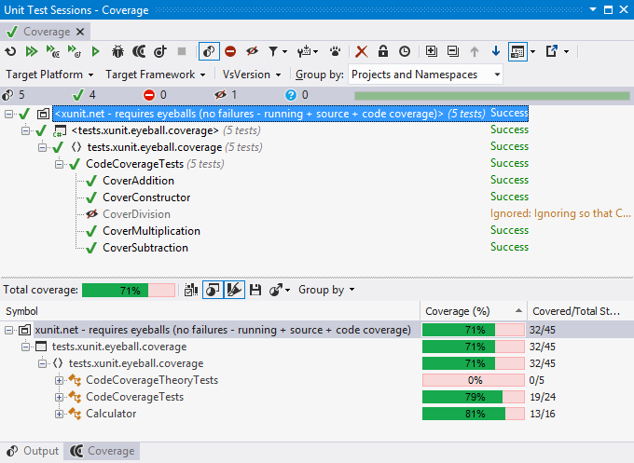
Task: Toggle the failed tests filter showing 0
Action: [154, 95]
